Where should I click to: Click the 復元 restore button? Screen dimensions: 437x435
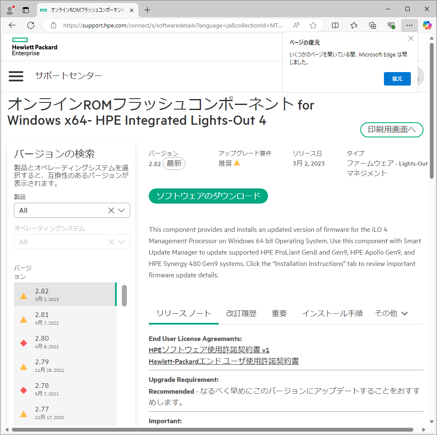click(x=397, y=79)
